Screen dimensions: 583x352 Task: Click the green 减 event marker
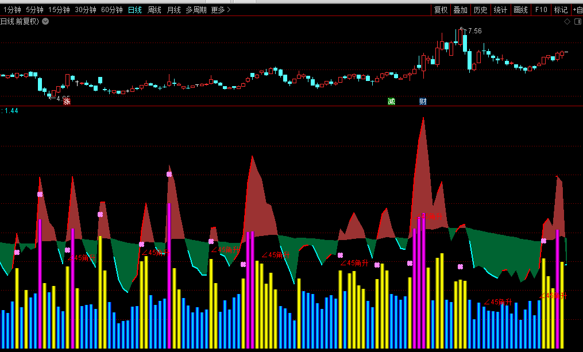click(392, 102)
